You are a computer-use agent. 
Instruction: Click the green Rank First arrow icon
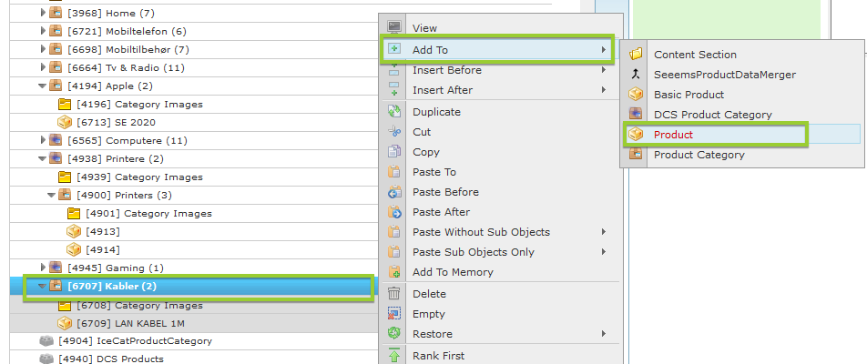394,356
